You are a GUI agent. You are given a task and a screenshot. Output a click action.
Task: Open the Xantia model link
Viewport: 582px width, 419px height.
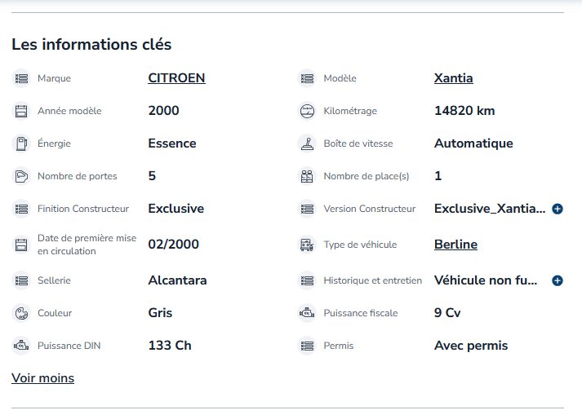[x=454, y=78]
